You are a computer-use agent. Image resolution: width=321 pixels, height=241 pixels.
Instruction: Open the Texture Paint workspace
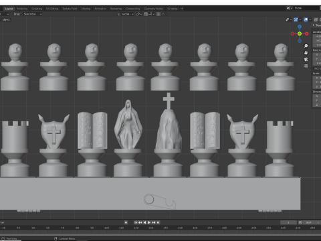click(70, 9)
